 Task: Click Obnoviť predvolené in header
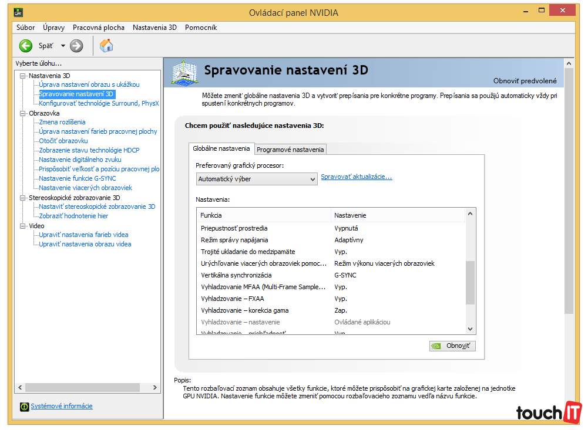[525, 81]
